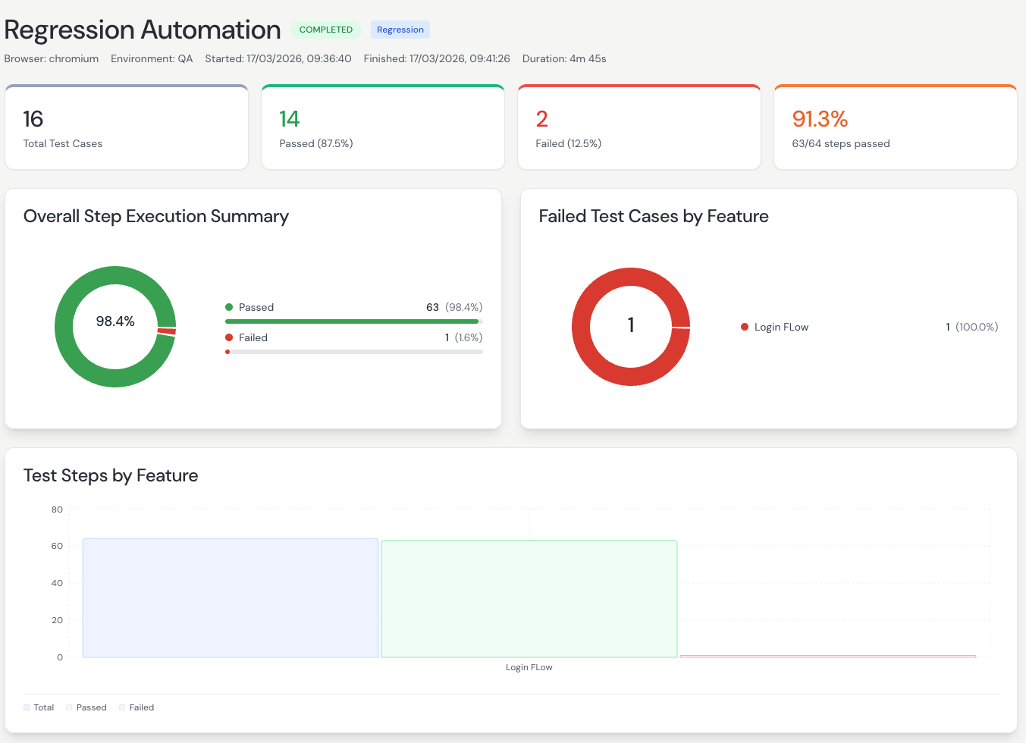Image resolution: width=1026 pixels, height=743 pixels.
Task: Click the Overall Step Execution Summary heading
Action: click(156, 216)
